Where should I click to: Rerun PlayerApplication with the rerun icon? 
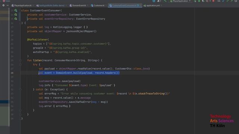(195, 1)
